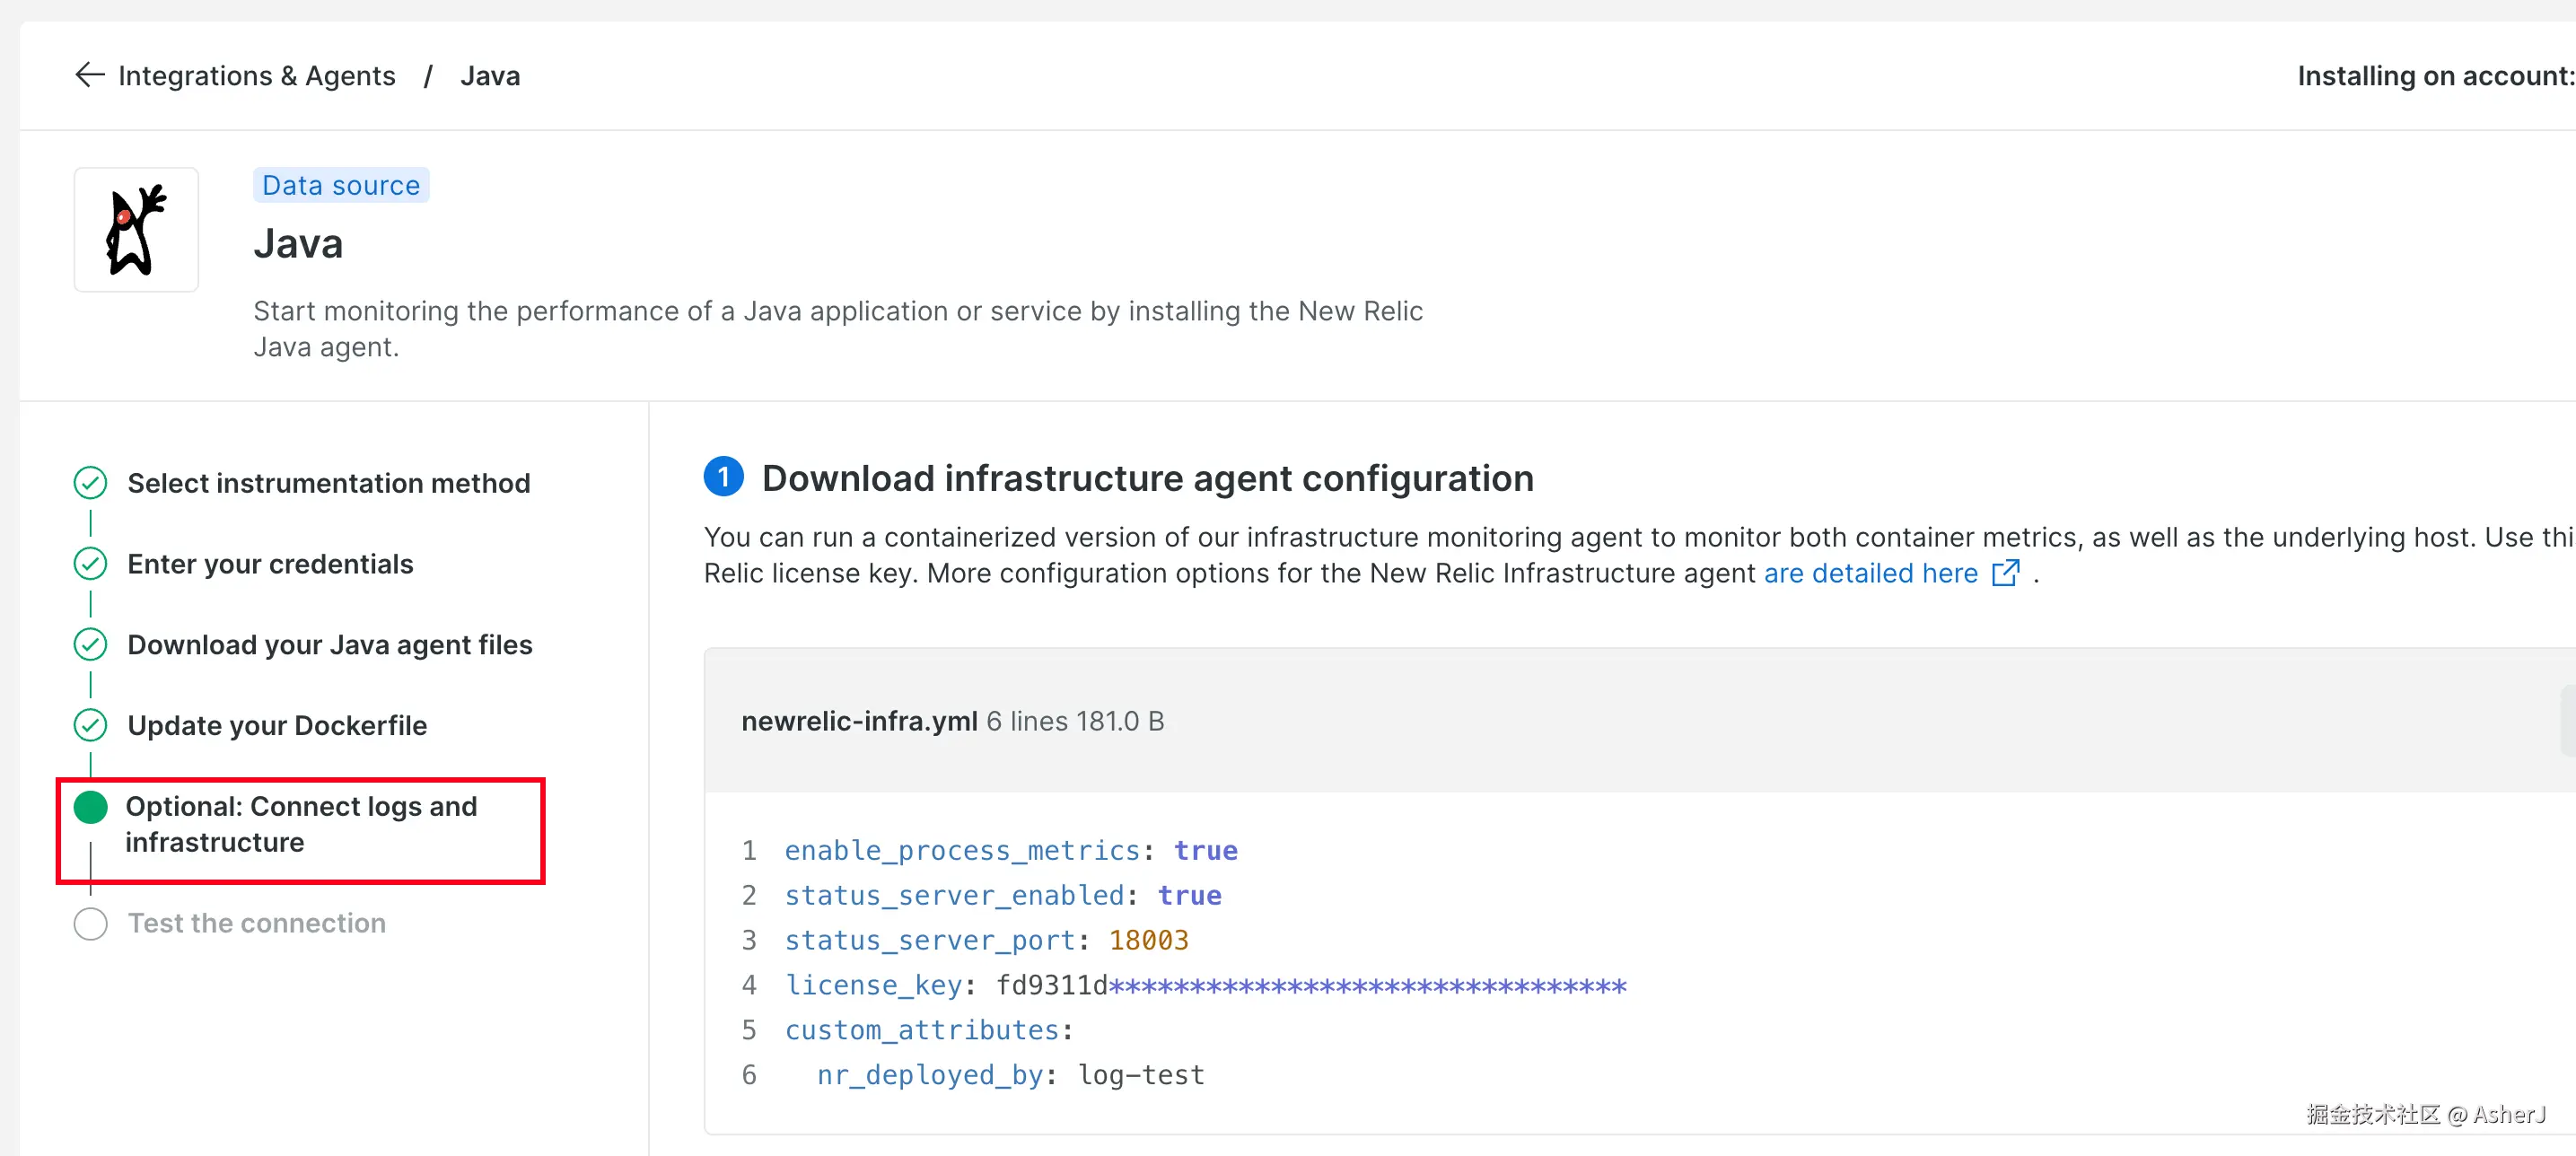This screenshot has width=2576, height=1156.
Task: Click the back arrow icon
Action: click(x=90, y=75)
